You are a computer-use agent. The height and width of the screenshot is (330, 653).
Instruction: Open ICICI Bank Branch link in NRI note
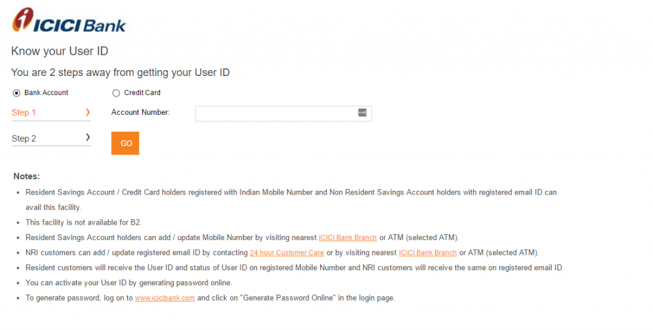click(428, 253)
